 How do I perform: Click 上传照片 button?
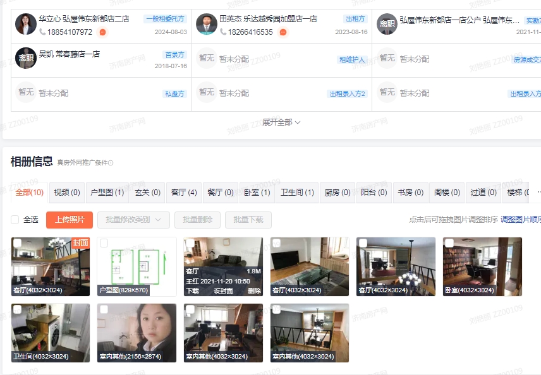pyautogui.click(x=70, y=220)
